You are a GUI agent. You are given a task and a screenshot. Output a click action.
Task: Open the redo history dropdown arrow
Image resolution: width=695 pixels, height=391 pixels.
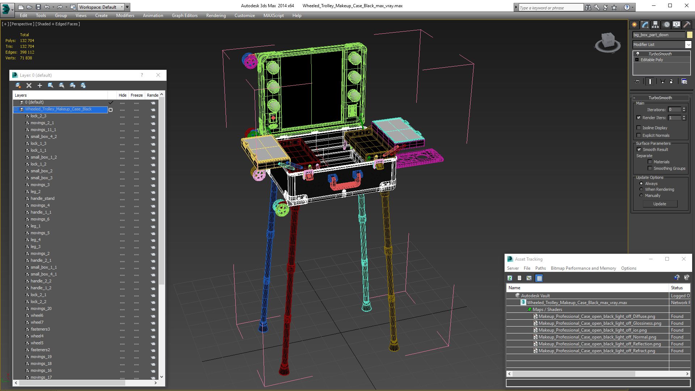point(66,7)
